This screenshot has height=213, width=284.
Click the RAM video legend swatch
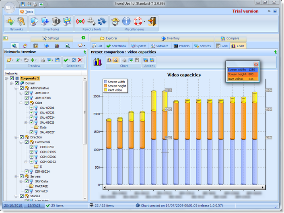[x=105, y=90]
